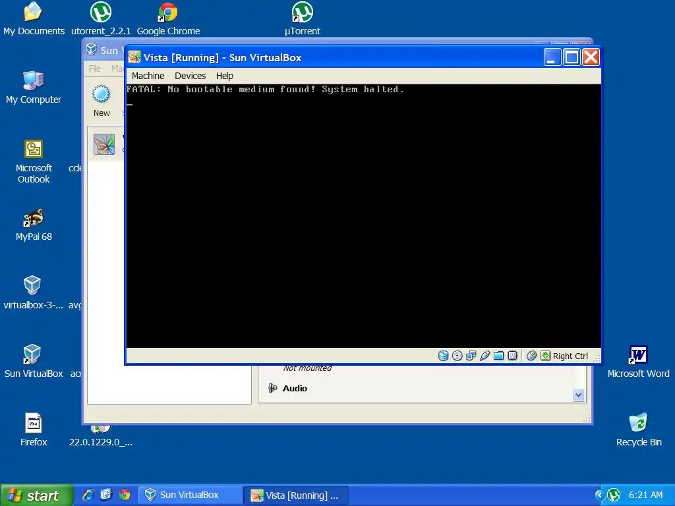Maximize the Vista [Running] VM window

tap(572, 57)
